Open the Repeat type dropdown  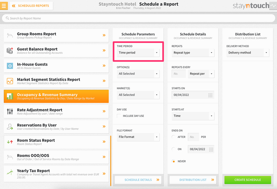[x=193, y=53]
